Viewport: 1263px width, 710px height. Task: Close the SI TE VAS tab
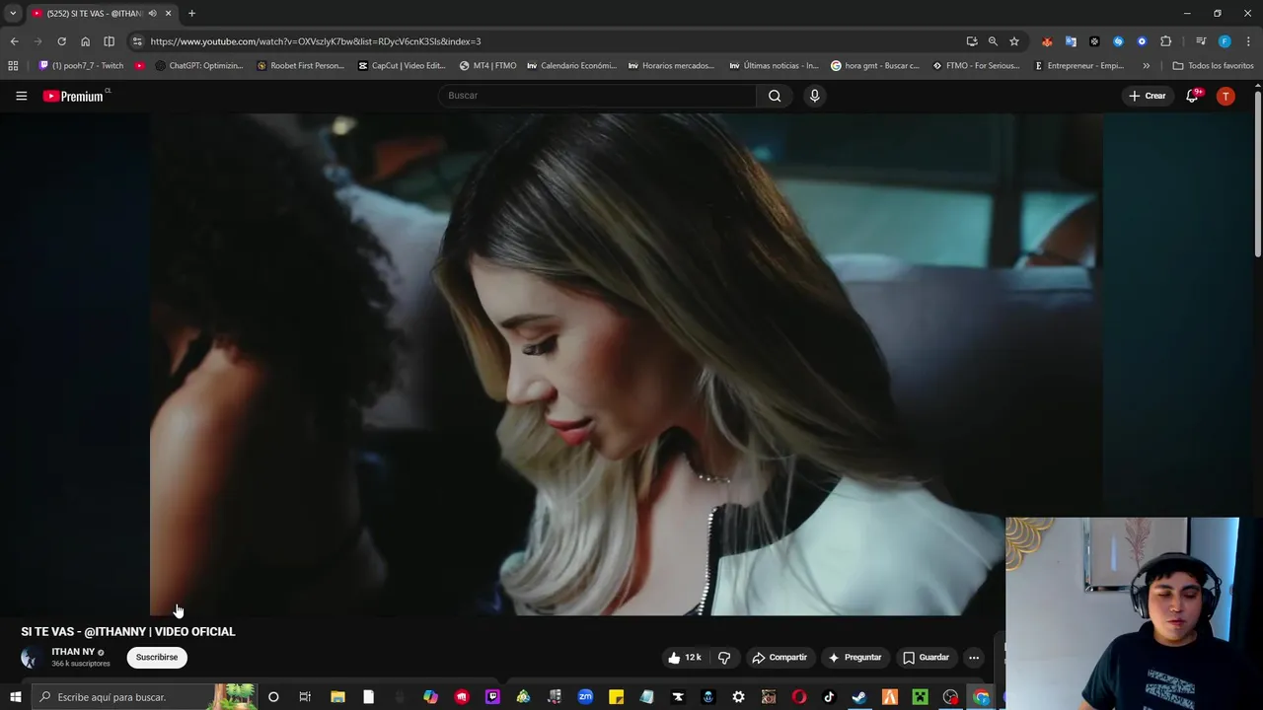pyautogui.click(x=168, y=14)
